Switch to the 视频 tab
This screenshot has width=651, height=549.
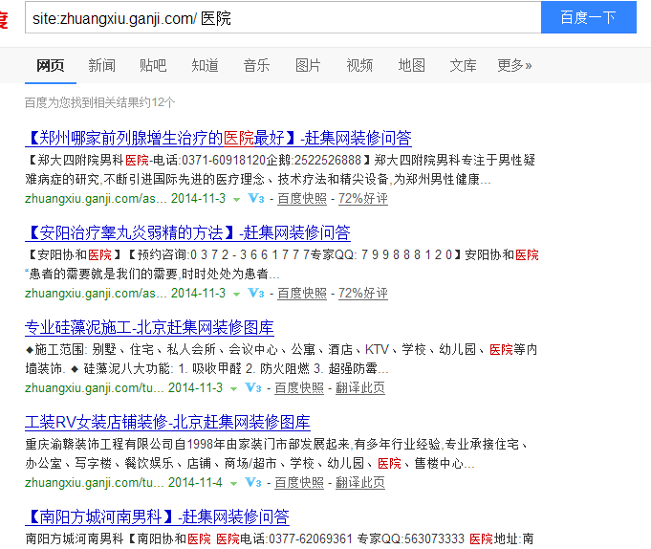(360, 66)
